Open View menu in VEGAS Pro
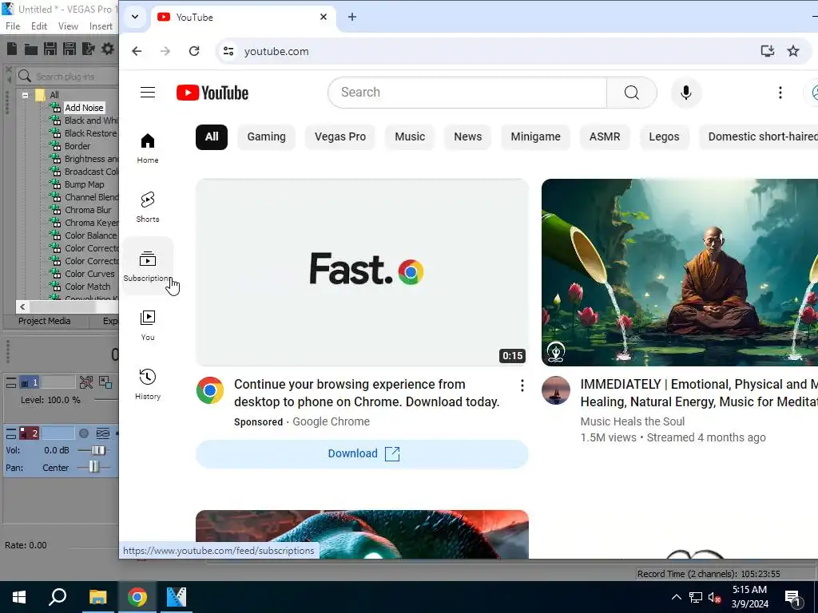Image resolution: width=818 pixels, height=613 pixels. click(68, 26)
